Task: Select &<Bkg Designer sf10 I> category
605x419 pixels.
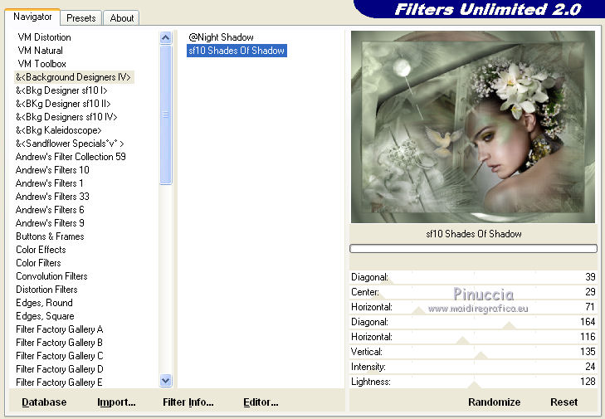Action: pos(61,90)
